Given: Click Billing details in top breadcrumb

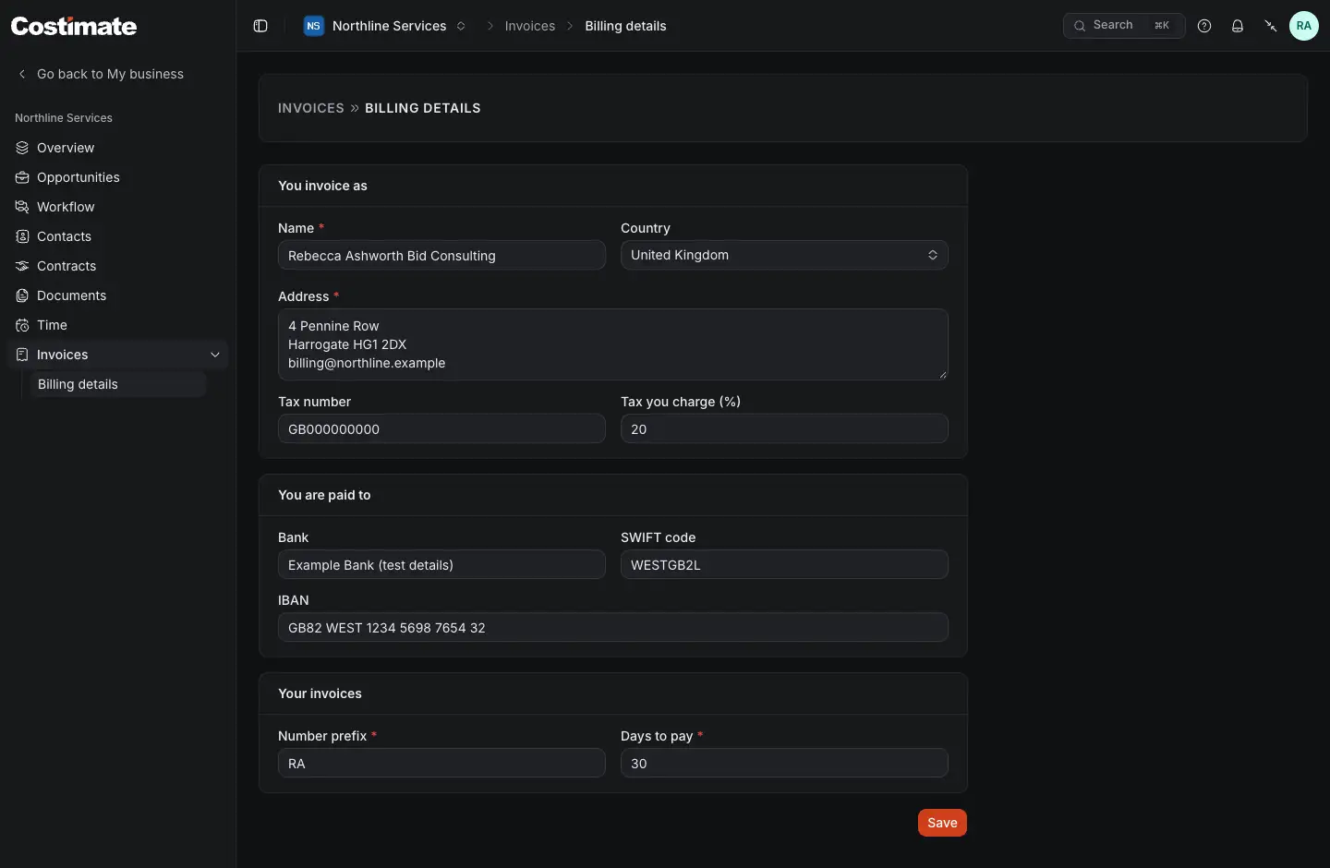Looking at the screenshot, I should [x=625, y=26].
